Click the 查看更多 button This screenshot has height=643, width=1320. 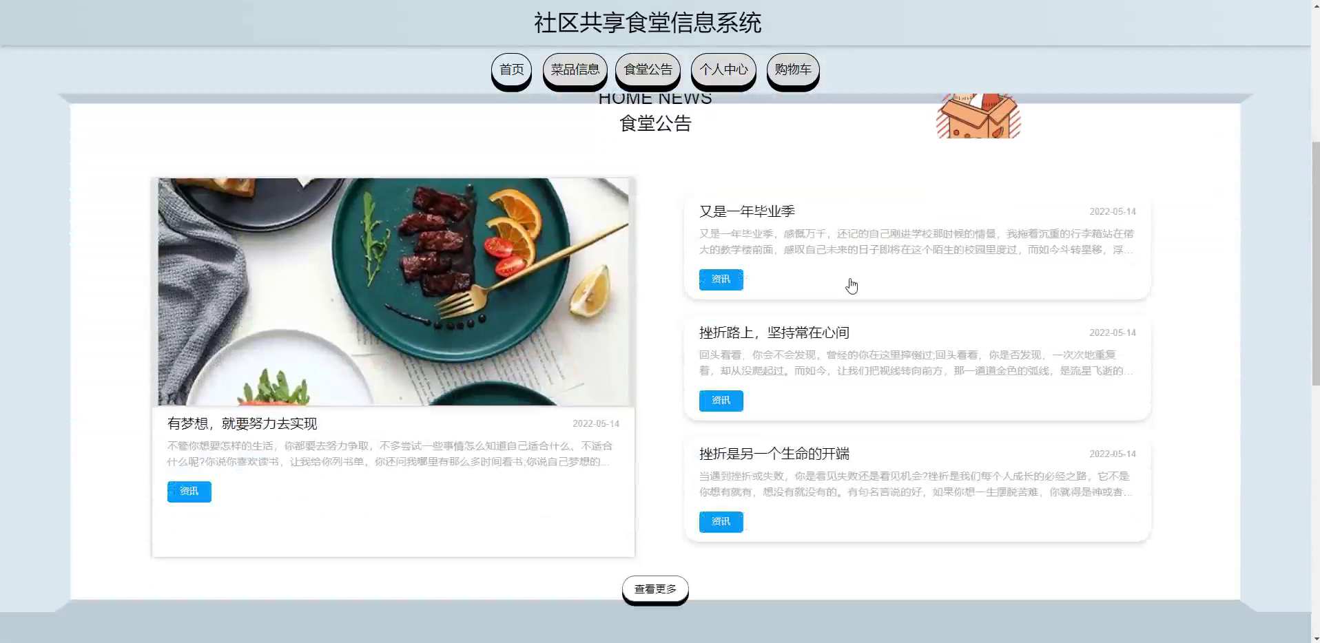655,589
